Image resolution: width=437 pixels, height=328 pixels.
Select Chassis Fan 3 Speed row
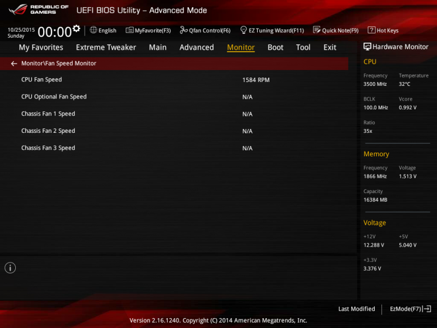pyautogui.click(x=174, y=148)
